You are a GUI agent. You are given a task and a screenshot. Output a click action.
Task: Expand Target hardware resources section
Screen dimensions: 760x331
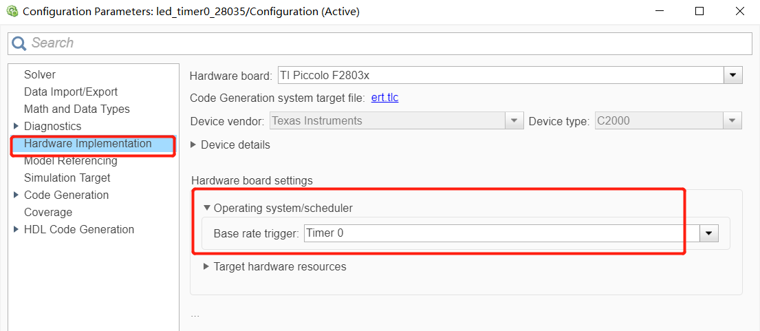[x=206, y=266]
